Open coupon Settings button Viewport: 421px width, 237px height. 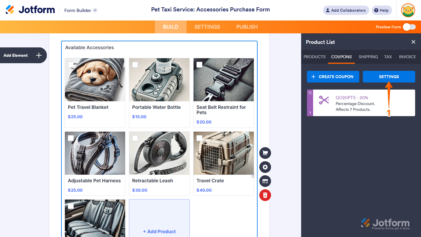pos(389,77)
